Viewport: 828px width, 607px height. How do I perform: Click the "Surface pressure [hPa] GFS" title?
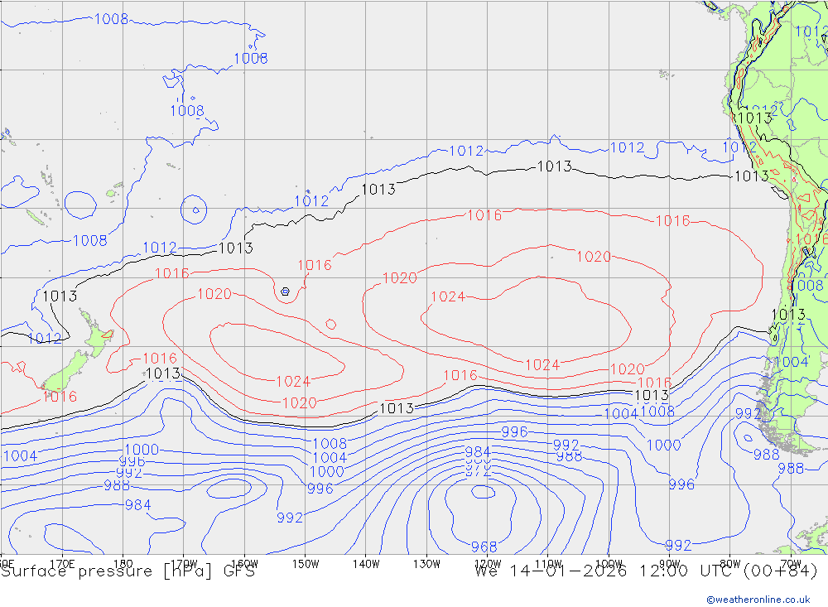(x=128, y=571)
